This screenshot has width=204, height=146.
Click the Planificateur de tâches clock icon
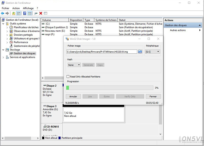coord(11,27)
